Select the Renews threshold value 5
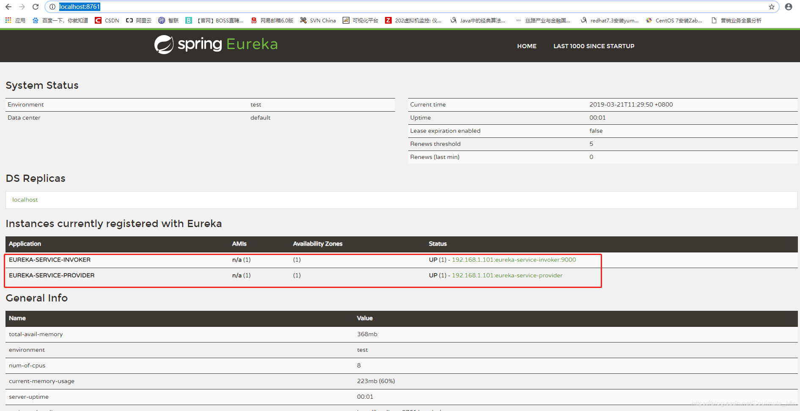 [591, 144]
